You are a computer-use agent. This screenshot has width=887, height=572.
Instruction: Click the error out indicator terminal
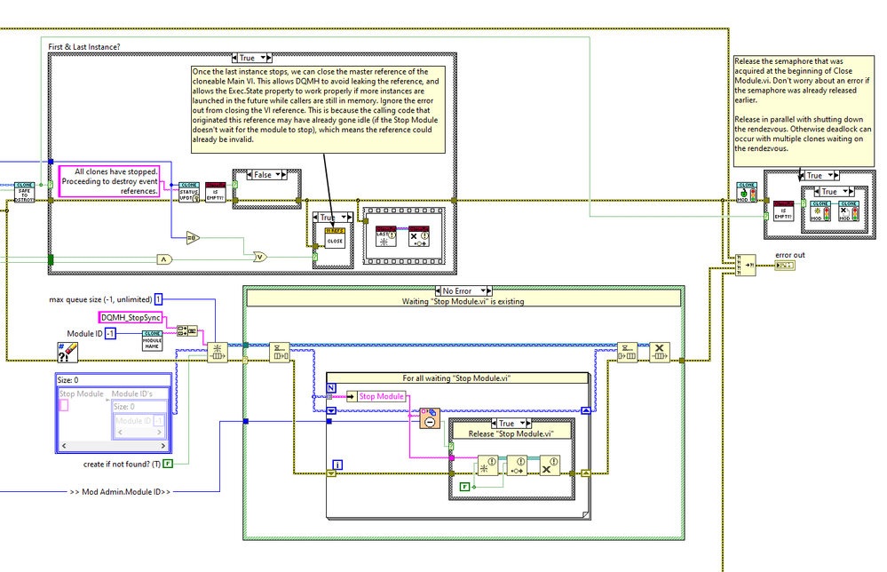[785, 266]
